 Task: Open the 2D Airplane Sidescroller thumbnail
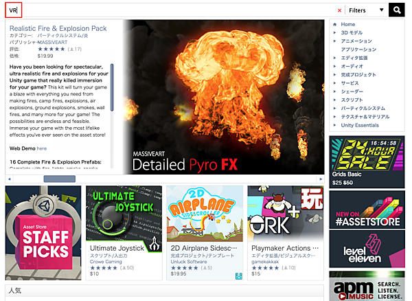[205, 213]
